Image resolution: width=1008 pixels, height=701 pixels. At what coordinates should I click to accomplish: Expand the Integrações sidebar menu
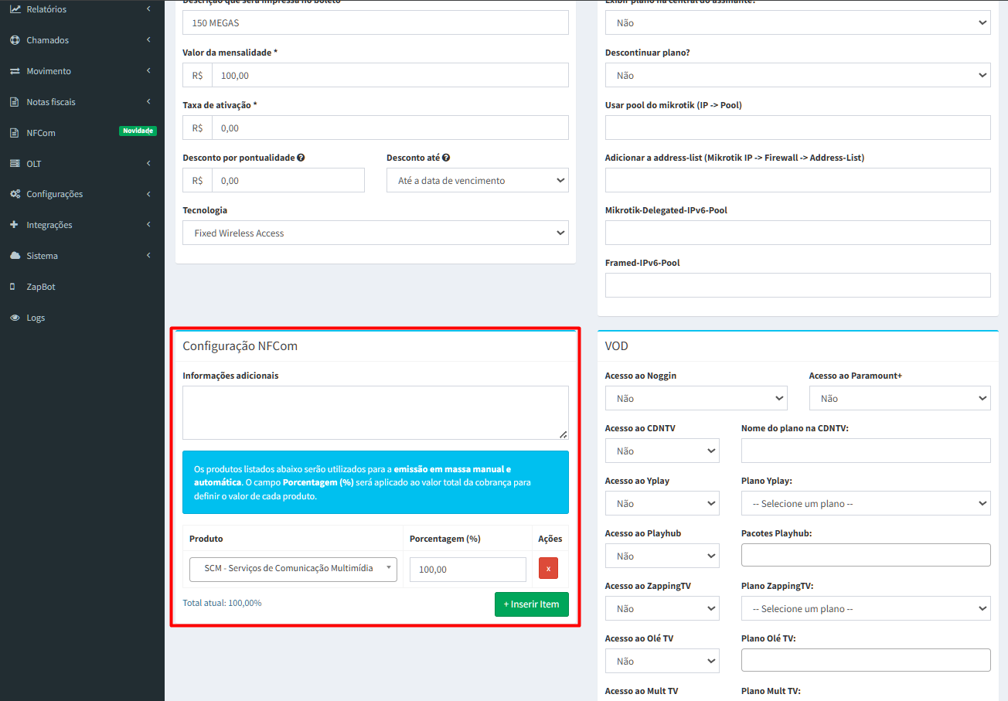pos(49,225)
